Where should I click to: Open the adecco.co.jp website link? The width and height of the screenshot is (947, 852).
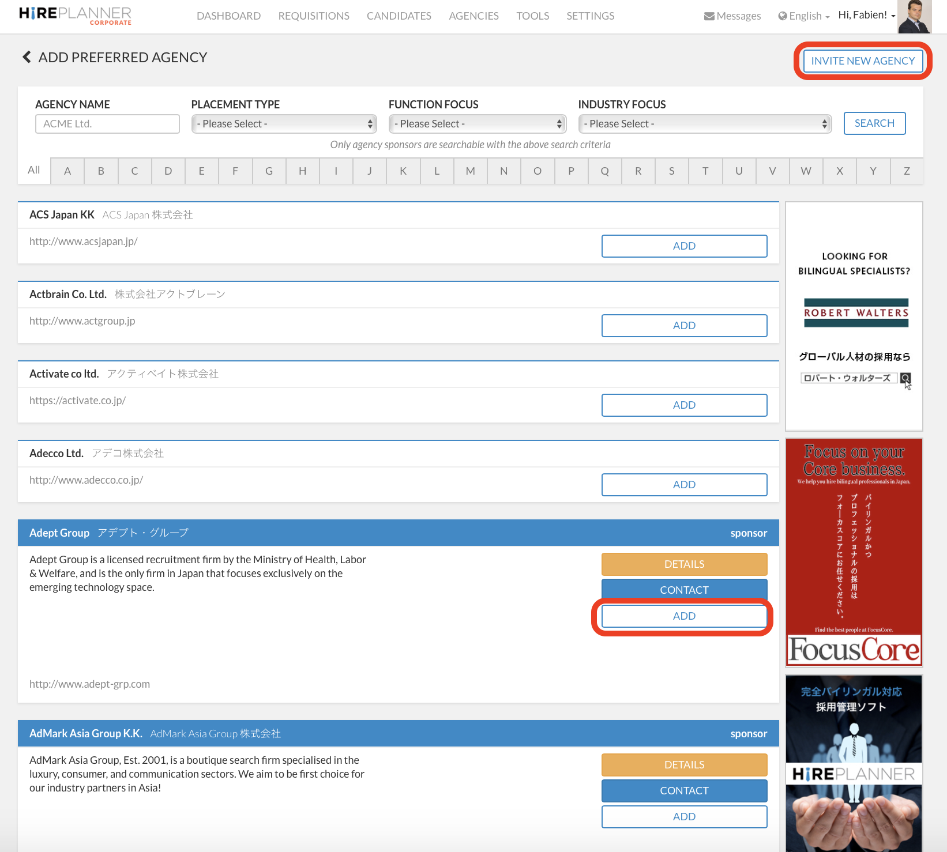coord(87,480)
